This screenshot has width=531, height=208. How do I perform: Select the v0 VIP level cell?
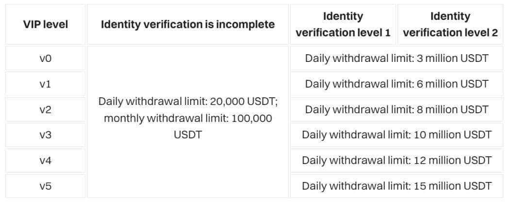pyautogui.click(x=45, y=59)
